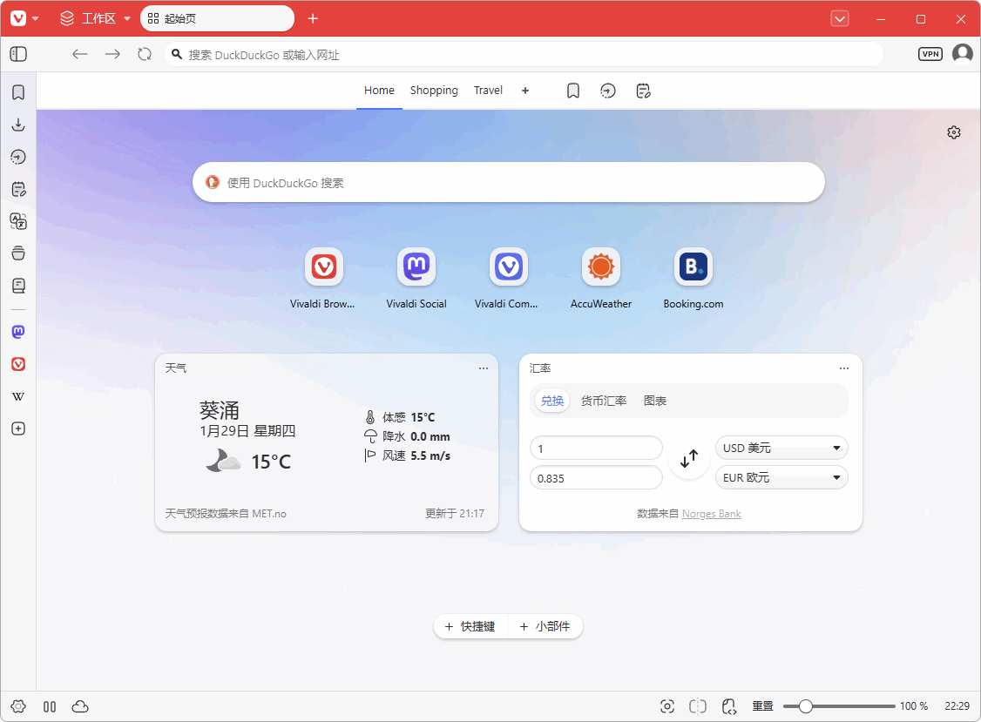981x722 pixels.
Task: Swap currencies with the arrows button
Action: (x=689, y=456)
